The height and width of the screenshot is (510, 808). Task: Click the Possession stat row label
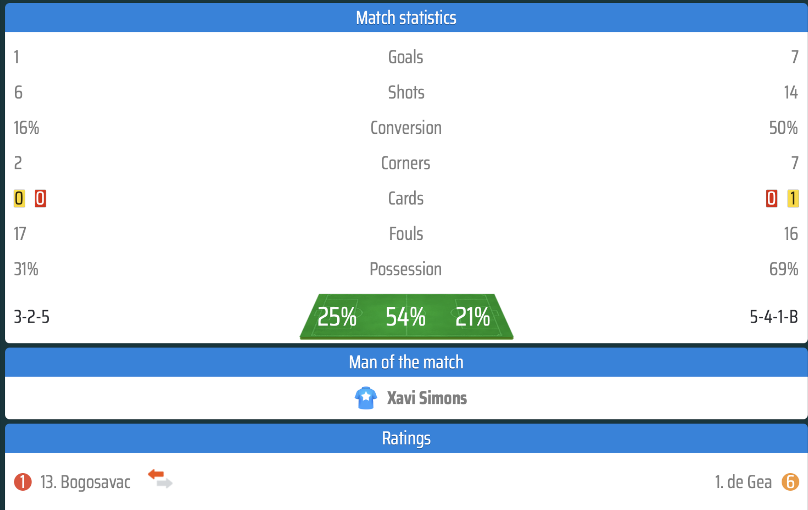[x=406, y=269]
